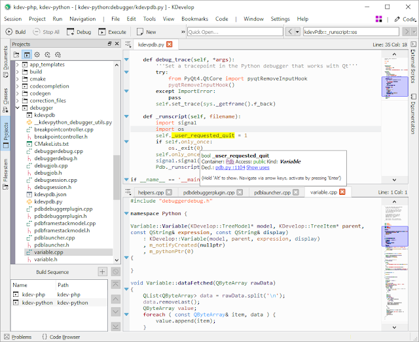Toggle the Problems bottom panel
Viewport: 419px width, 342px height.
click(18, 337)
